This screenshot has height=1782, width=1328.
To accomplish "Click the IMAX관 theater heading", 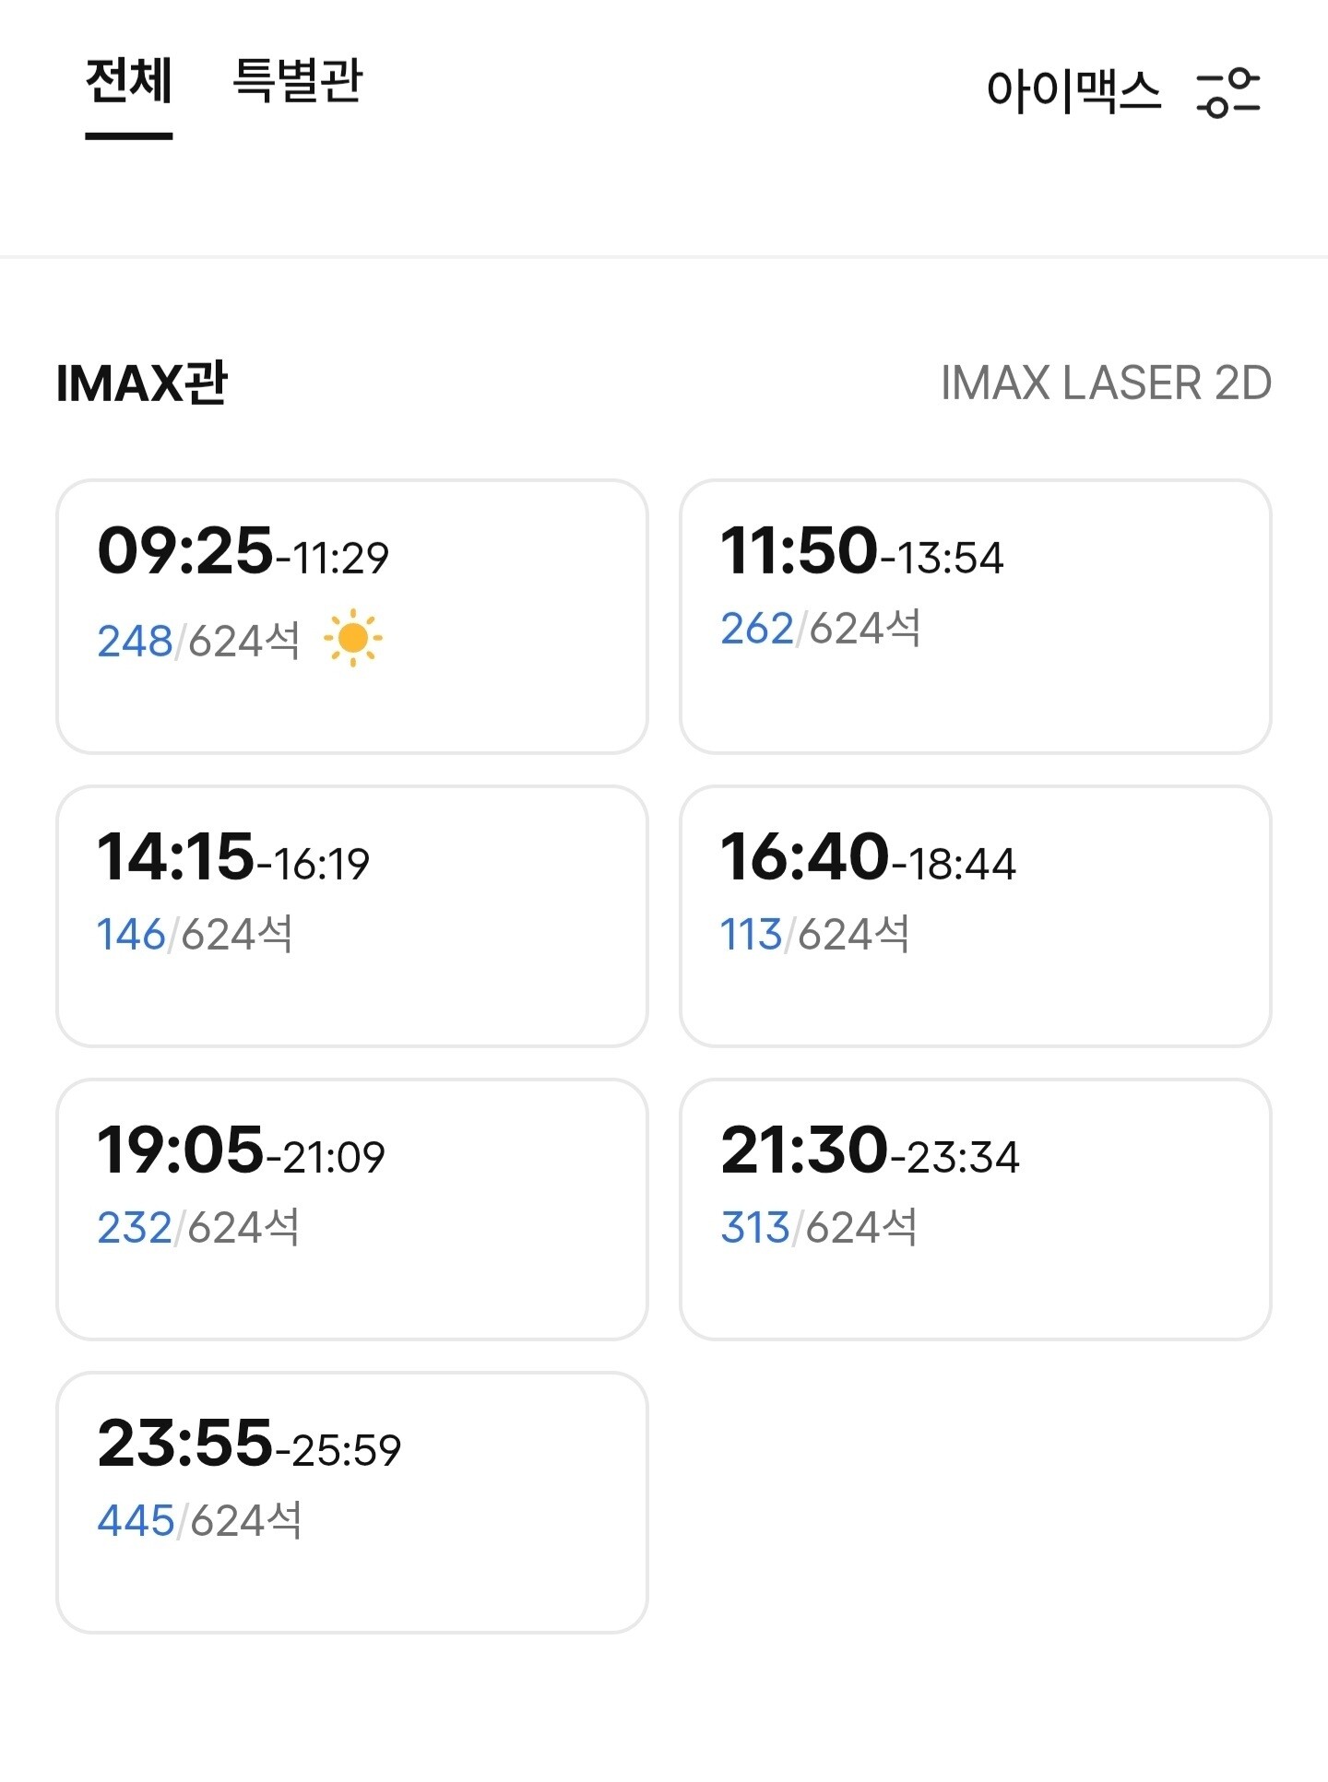I will click(142, 384).
